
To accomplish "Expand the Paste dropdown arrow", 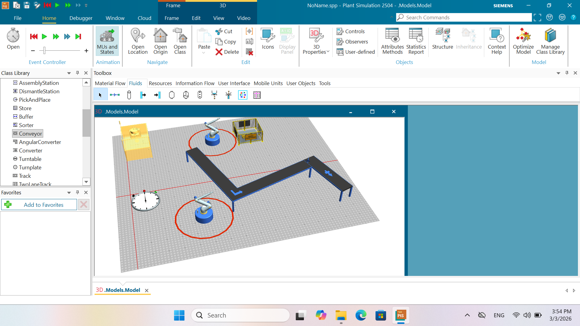I will pyautogui.click(x=204, y=53).
